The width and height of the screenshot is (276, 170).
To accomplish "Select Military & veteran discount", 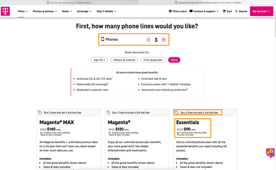I will click(124, 60).
